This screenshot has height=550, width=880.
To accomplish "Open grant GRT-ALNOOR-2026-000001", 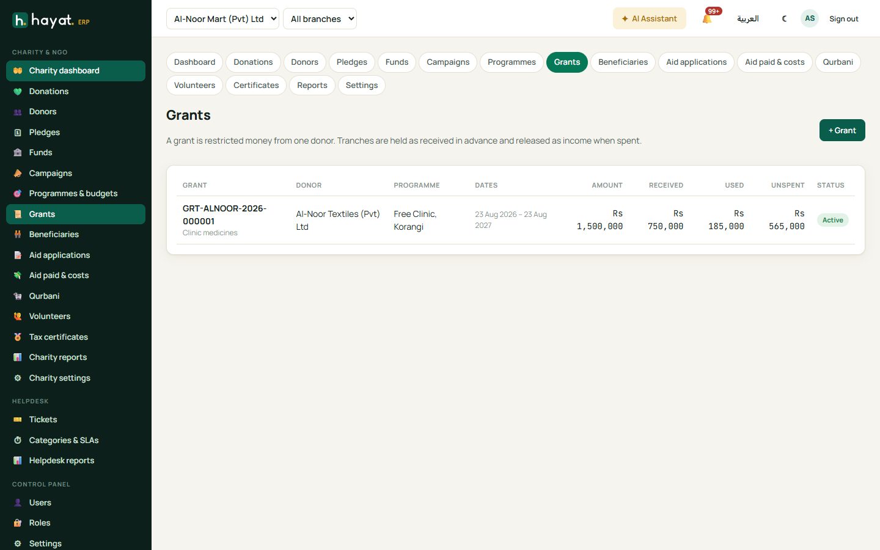I will point(224,215).
